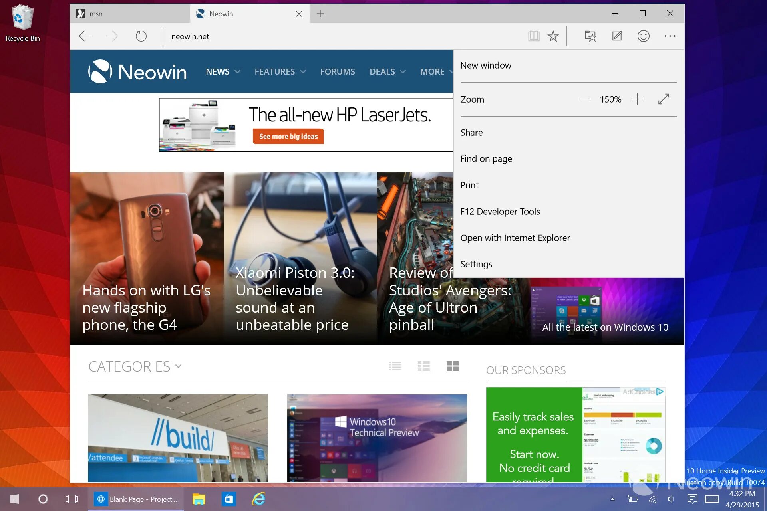The width and height of the screenshot is (767, 511).
Task: Go back with the left arrow
Action: point(85,36)
